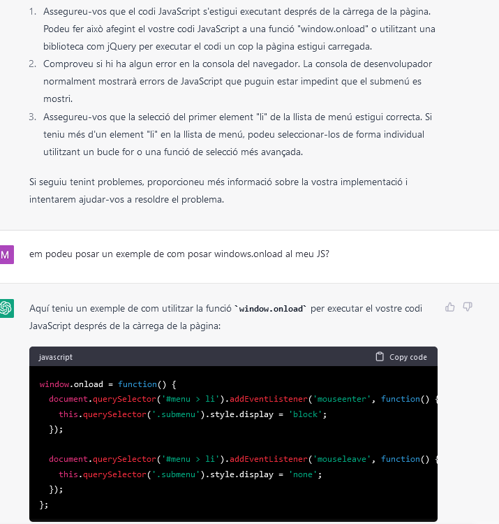This screenshot has height=524, width=499.
Task: Click the "javascript" language label
Action: coord(55,357)
